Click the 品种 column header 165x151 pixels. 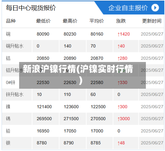click(11, 21)
